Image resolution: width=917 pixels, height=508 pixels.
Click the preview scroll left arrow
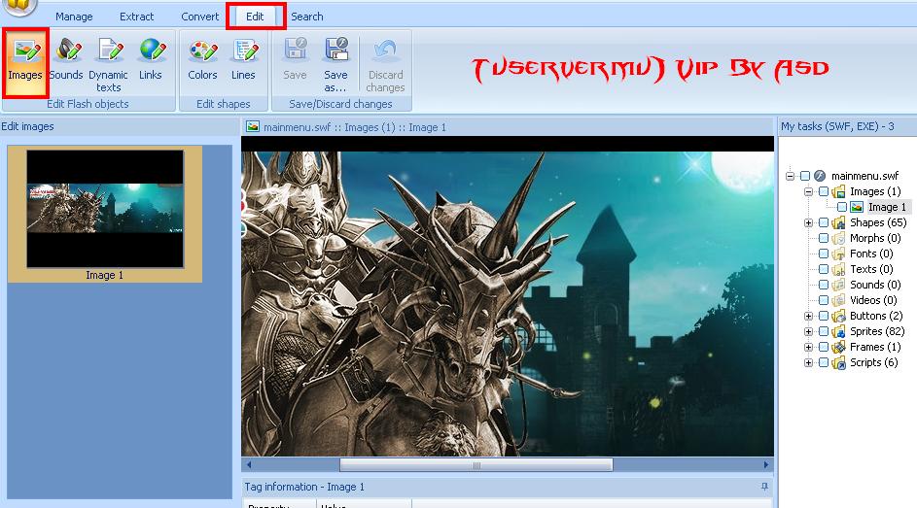(x=249, y=465)
